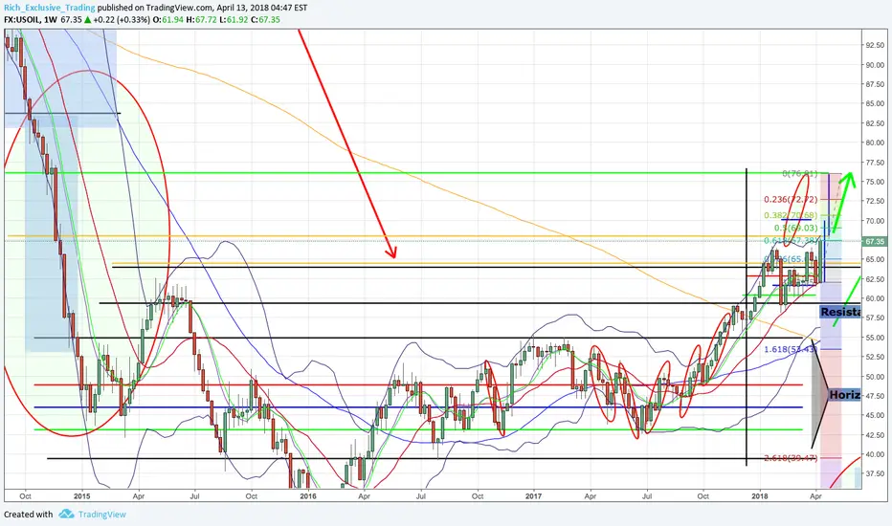Open the Rich_Exclusive_Trading author profile link
The width and height of the screenshot is (892, 526).
point(50,8)
